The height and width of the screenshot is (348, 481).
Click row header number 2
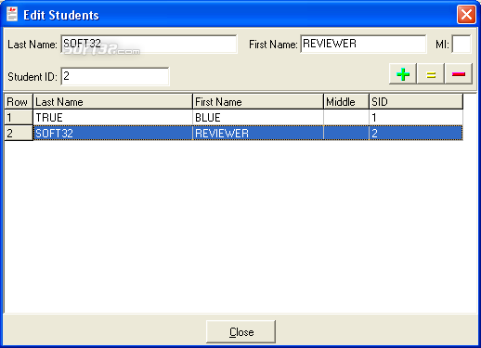pyautogui.click(x=19, y=133)
